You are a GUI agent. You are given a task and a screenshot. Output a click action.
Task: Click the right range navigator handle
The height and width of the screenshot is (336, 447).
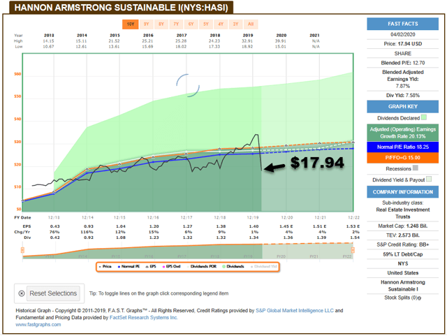353,250
